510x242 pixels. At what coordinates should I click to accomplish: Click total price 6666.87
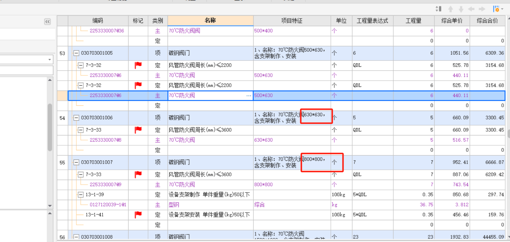pos(495,162)
